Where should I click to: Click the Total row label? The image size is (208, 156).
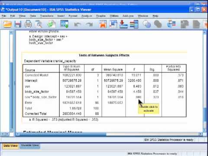pos(29,108)
